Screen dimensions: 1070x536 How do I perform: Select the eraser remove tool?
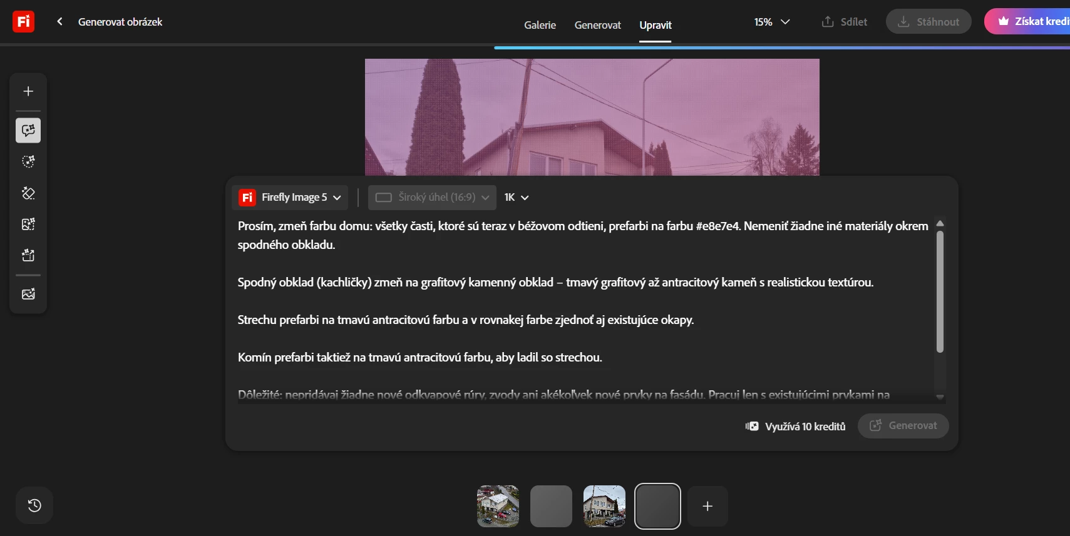[28, 193]
